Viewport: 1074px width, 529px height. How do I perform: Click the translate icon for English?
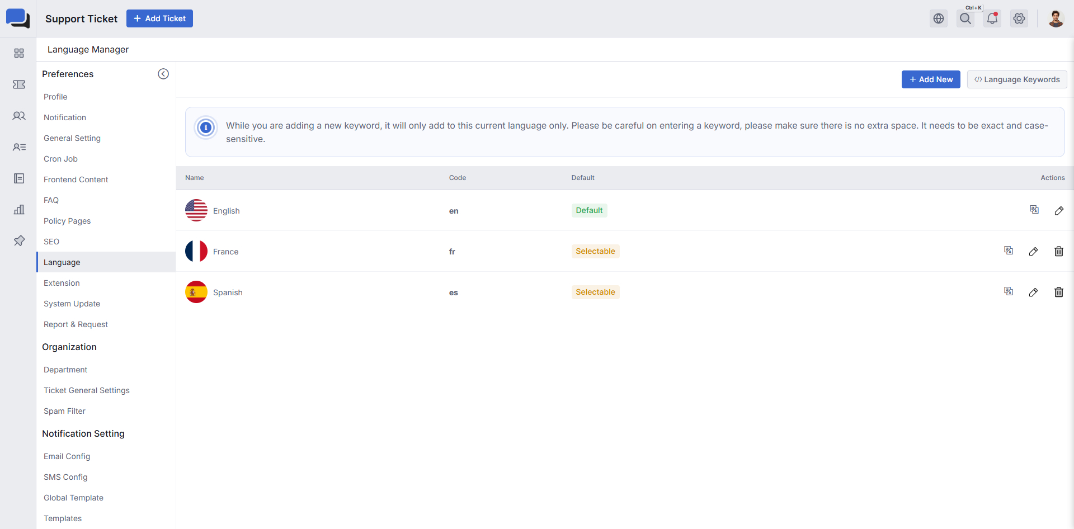1034,210
